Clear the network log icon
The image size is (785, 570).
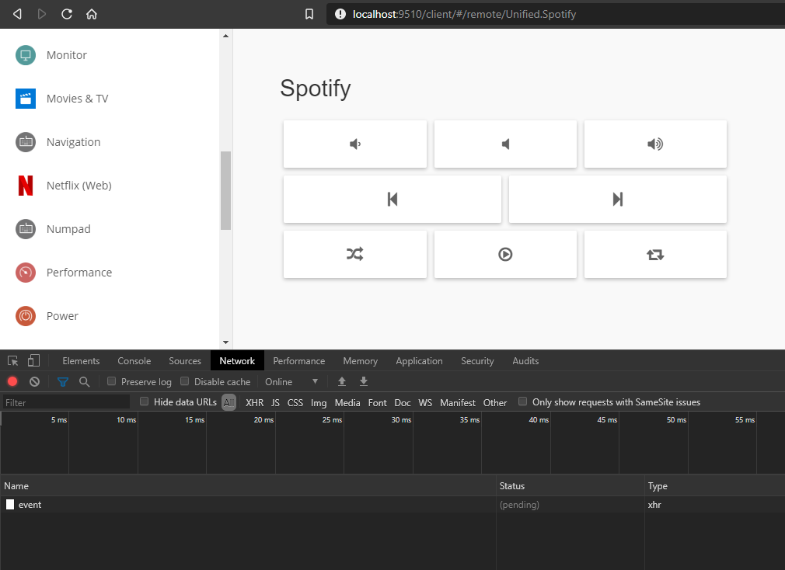tap(34, 381)
